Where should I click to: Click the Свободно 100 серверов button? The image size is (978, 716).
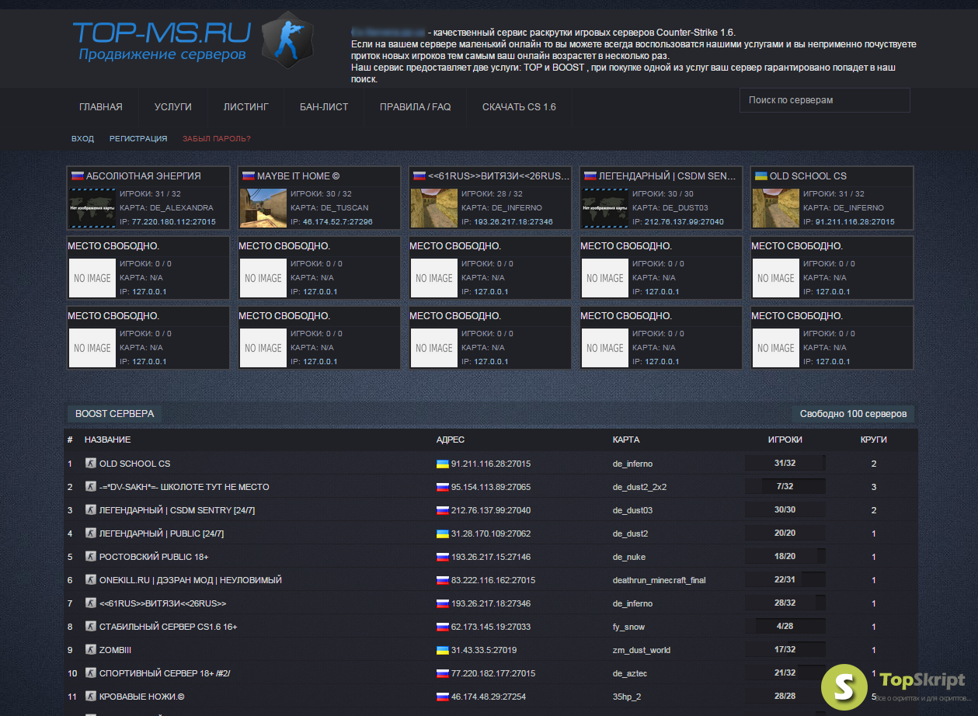pos(853,414)
